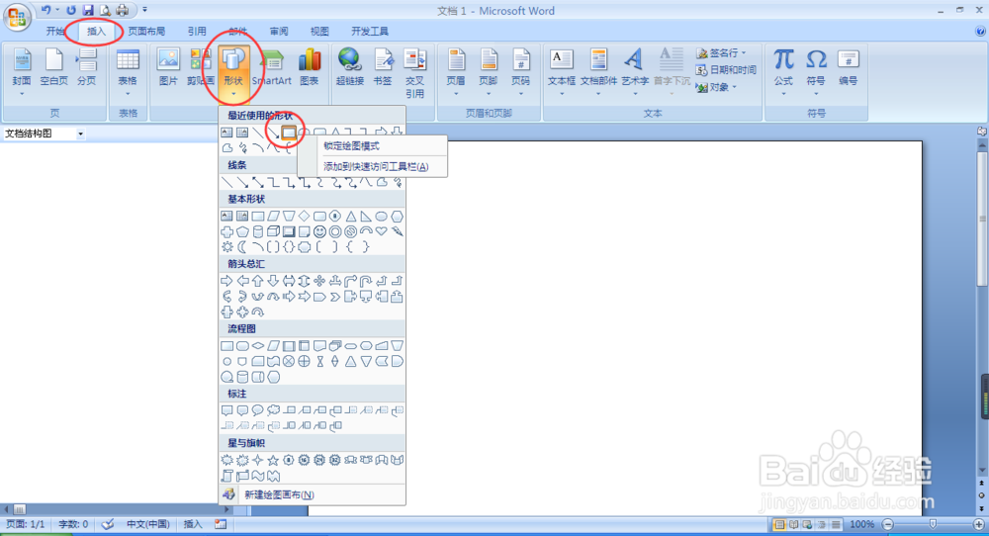Select the diamond basic shape
The image size is (989, 536).
pyautogui.click(x=304, y=217)
